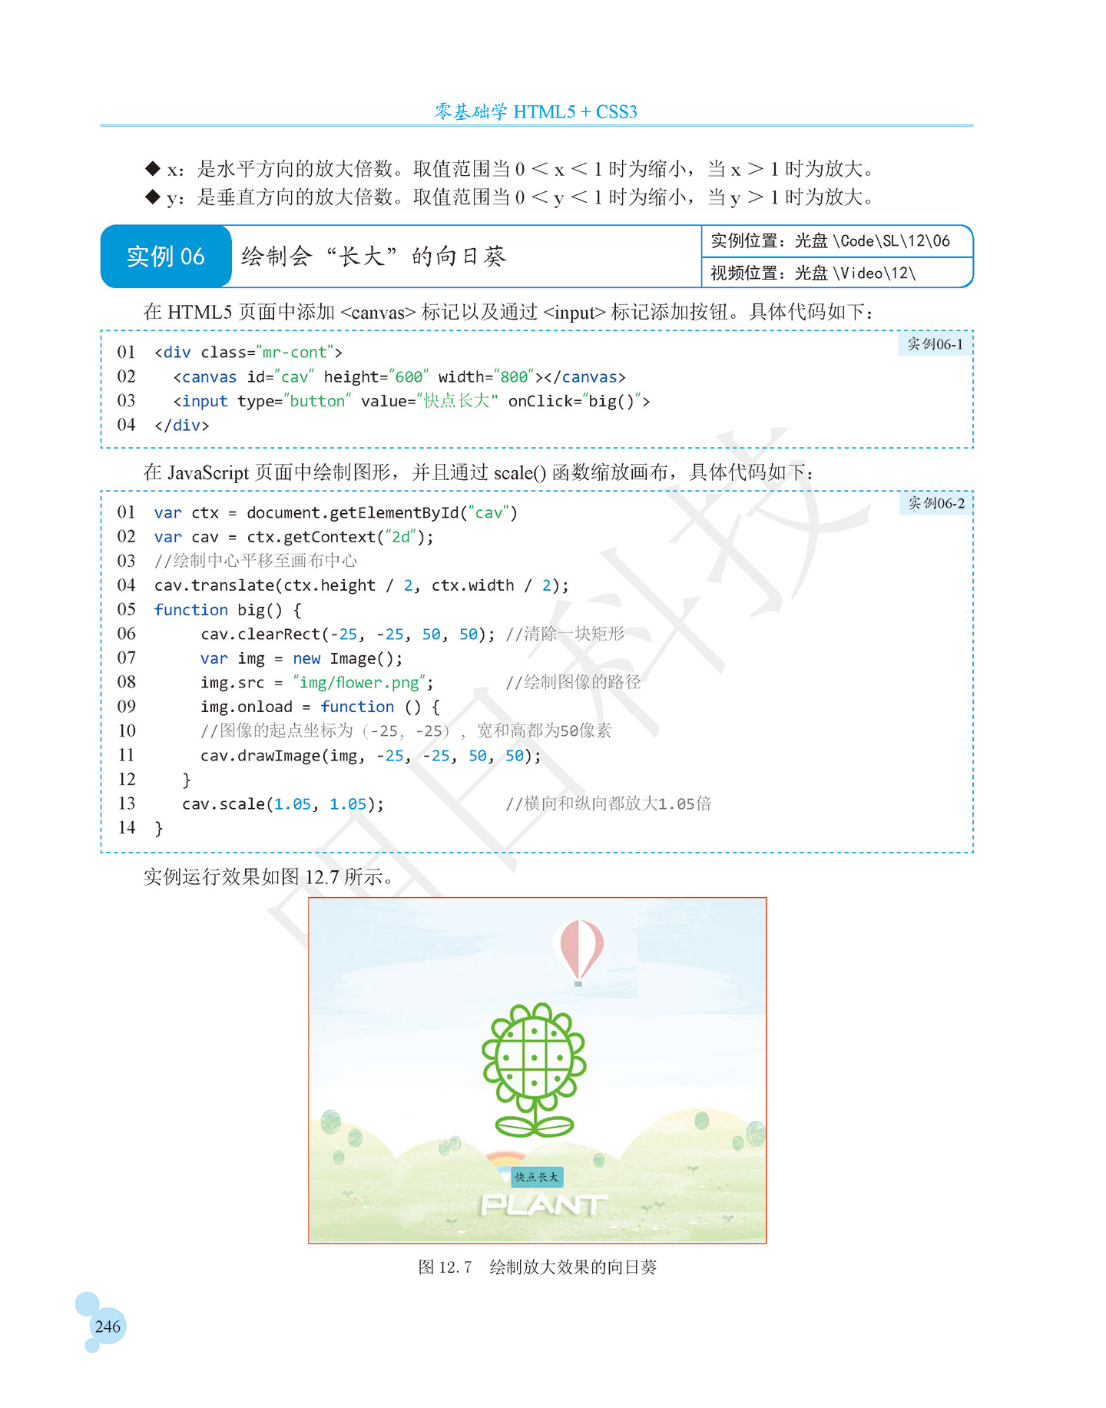The height and width of the screenshot is (1408, 1106).
Task: Click the 绘制会“长大”的向日葵 example title
Action: (373, 257)
